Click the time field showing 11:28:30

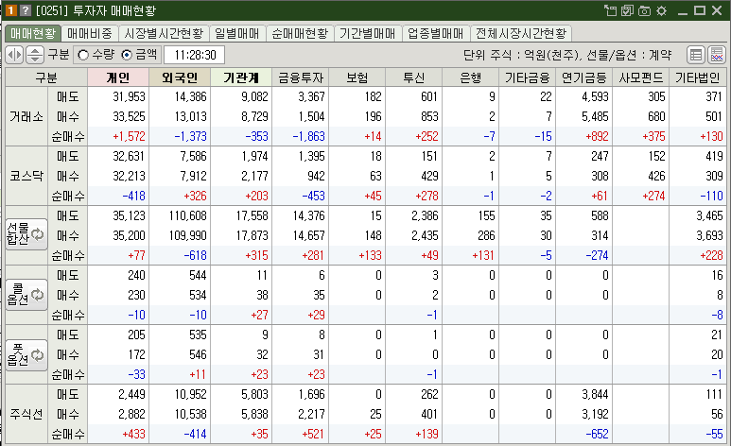point(195,55)
